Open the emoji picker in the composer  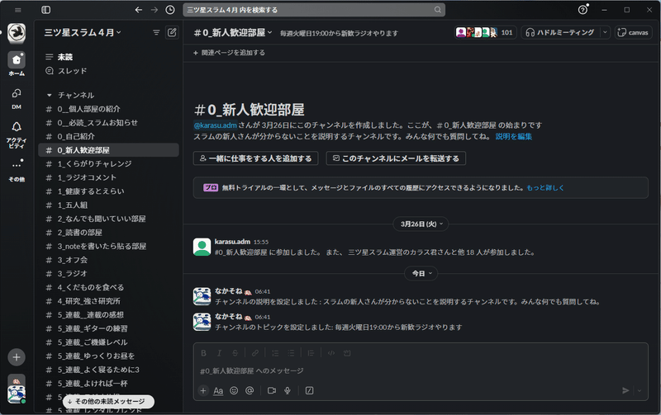click(x=234, y=390)
